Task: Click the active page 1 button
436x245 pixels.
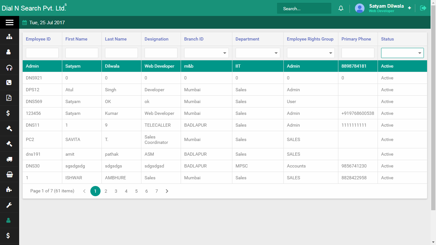Action: click(x=95, y=191)
